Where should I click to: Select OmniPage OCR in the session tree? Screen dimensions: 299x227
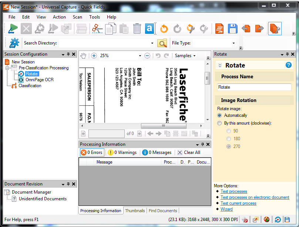(40, 80)
